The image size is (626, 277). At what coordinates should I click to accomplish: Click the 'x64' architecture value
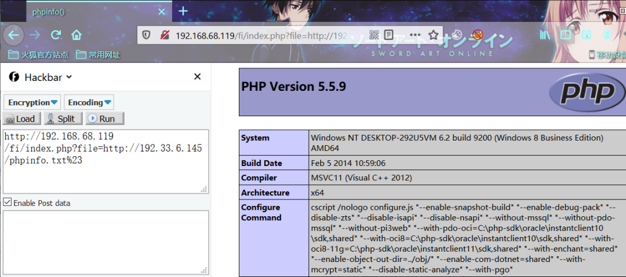tap(318, 193)
